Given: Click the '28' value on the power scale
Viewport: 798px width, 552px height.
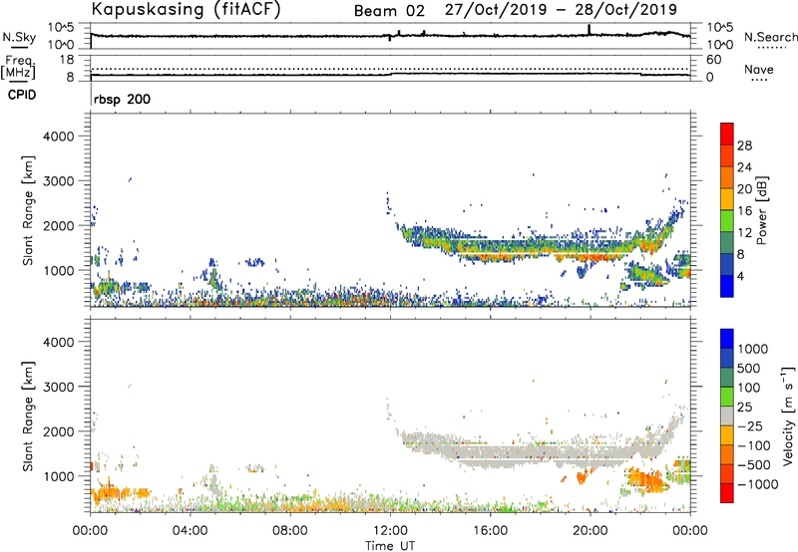Looking at the screenshot, I should (744, 145).
